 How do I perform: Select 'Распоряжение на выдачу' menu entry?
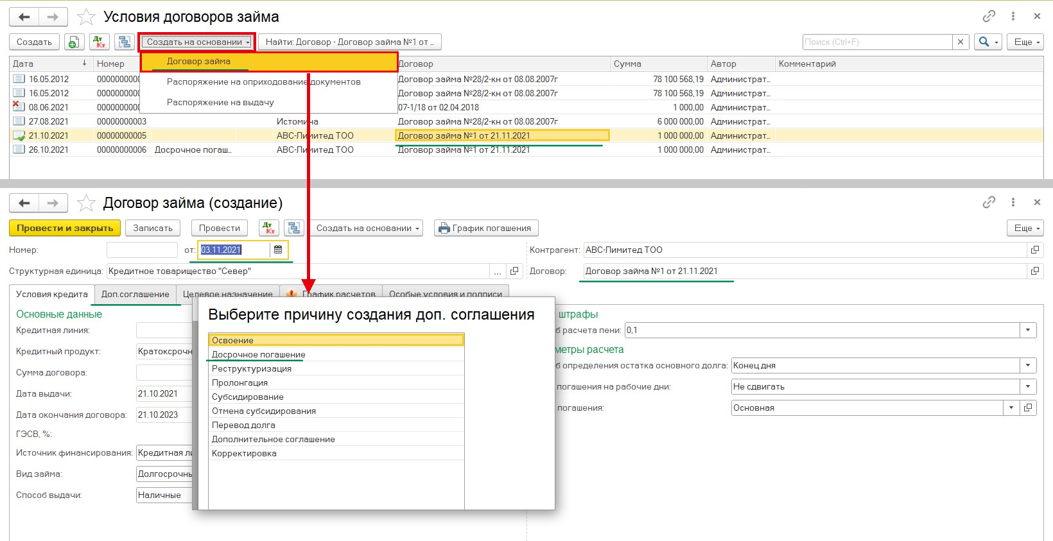click(x=269, y=102)
